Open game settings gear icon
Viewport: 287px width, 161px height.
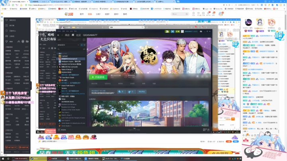click(x=197, y=76)
